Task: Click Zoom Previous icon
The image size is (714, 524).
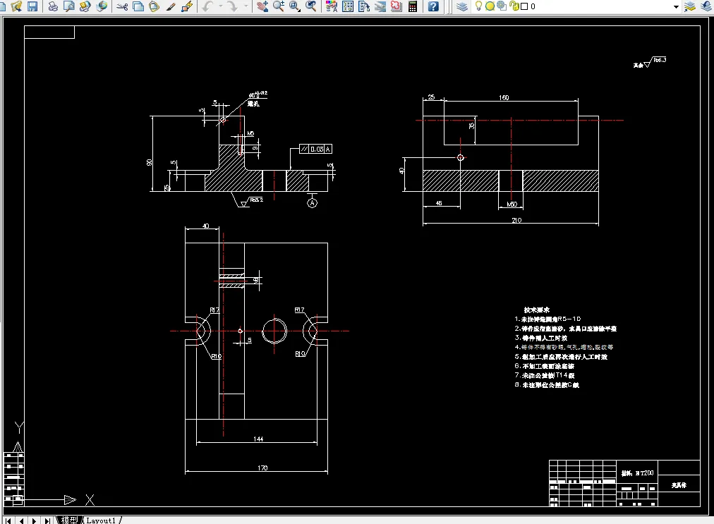Action: point(311,6)
